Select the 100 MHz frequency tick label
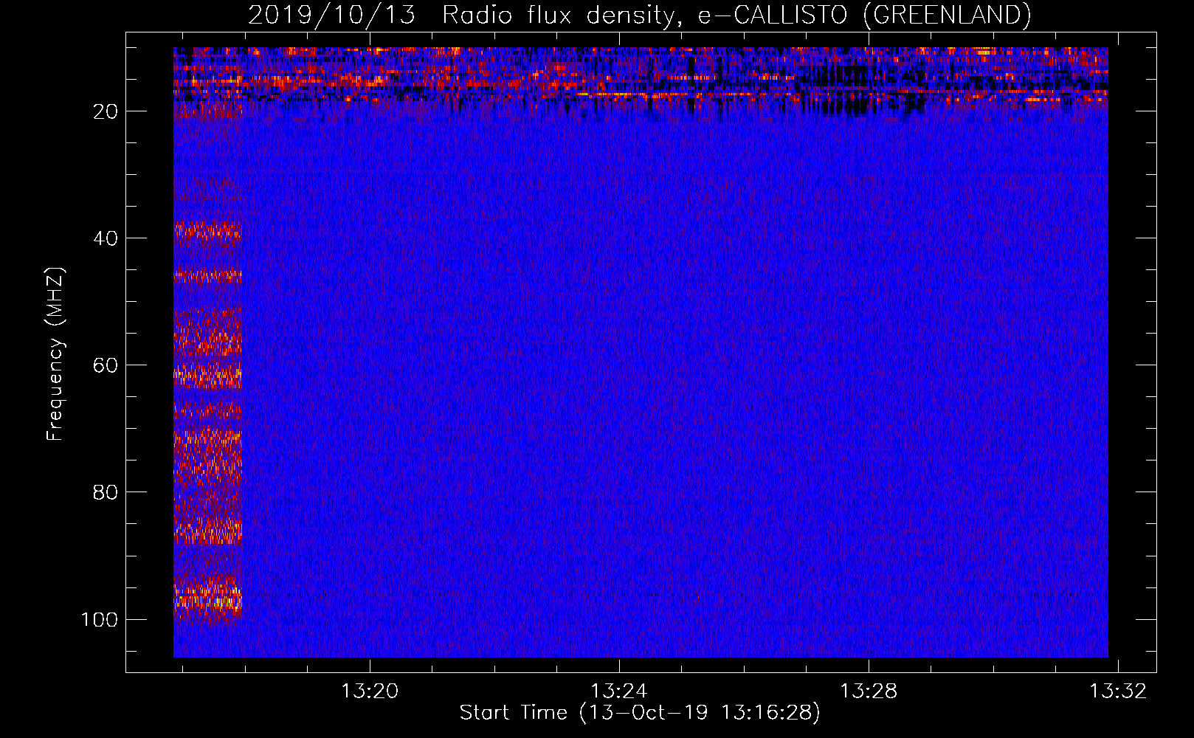Screen dimensions: 1194x738 [x=100, y=619]
